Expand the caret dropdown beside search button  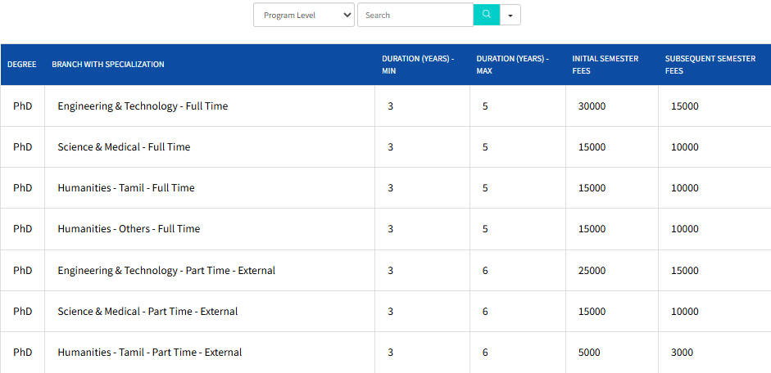click(x=510, y=15)
